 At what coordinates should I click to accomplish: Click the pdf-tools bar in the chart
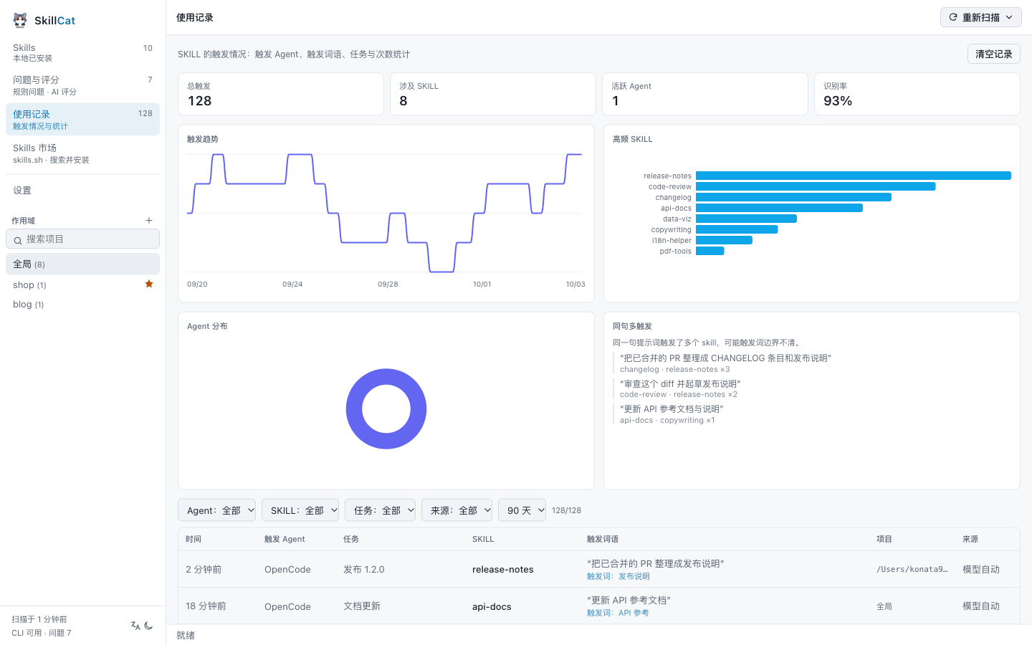click(x=710, y=251)
